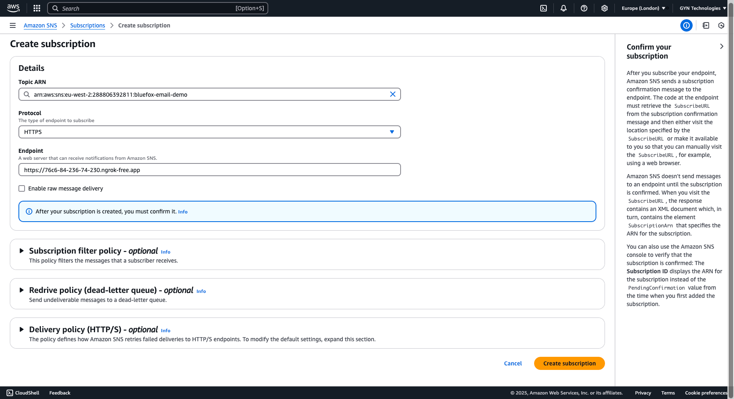Open the Europe (London) region menu
734x399 pixels.
643,8
